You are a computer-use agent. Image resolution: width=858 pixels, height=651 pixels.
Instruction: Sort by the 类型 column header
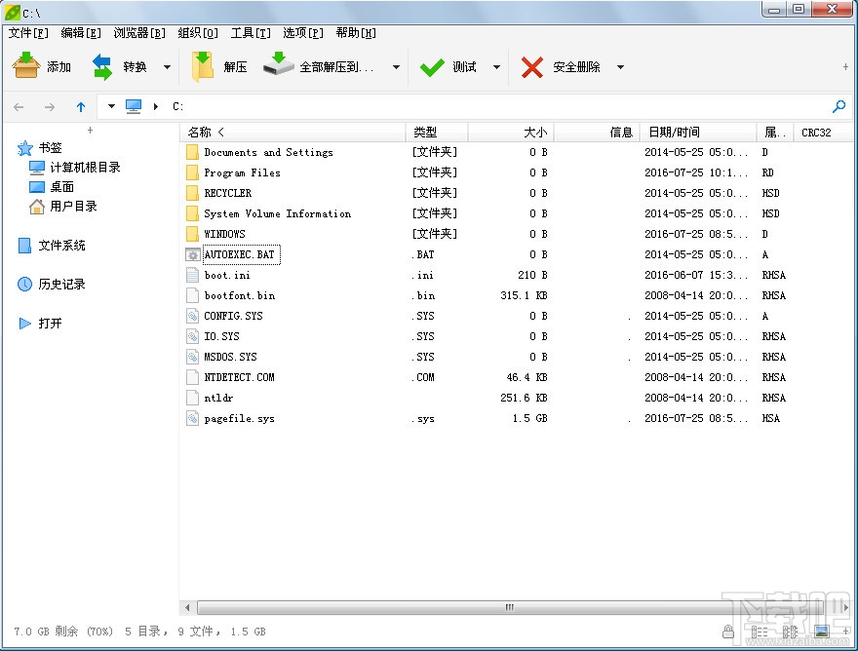pos(436,132)
